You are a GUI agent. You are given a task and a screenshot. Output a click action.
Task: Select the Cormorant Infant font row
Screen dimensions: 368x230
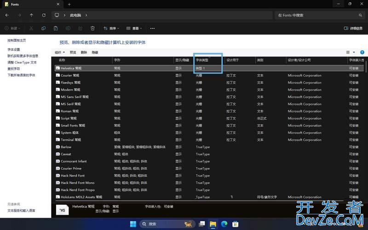coord(209,161)
